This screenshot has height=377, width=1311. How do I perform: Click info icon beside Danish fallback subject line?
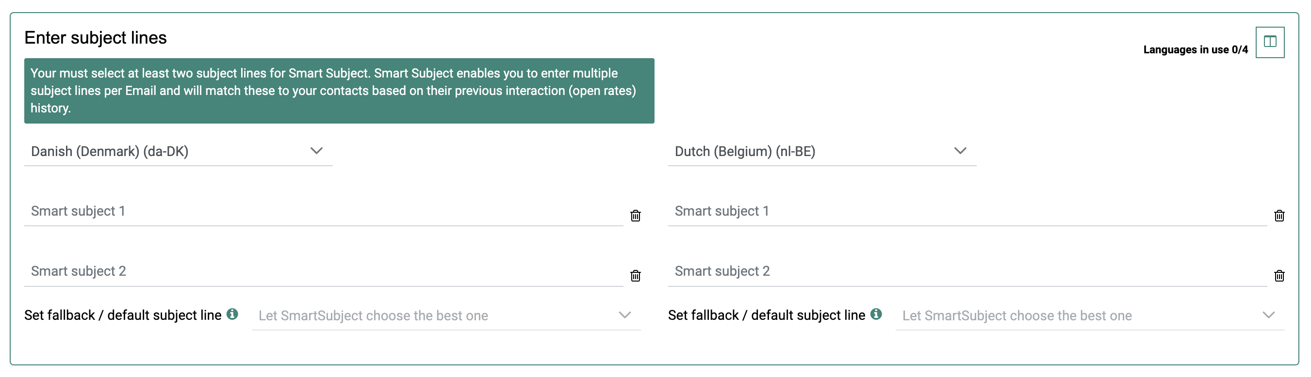(232, 314)
